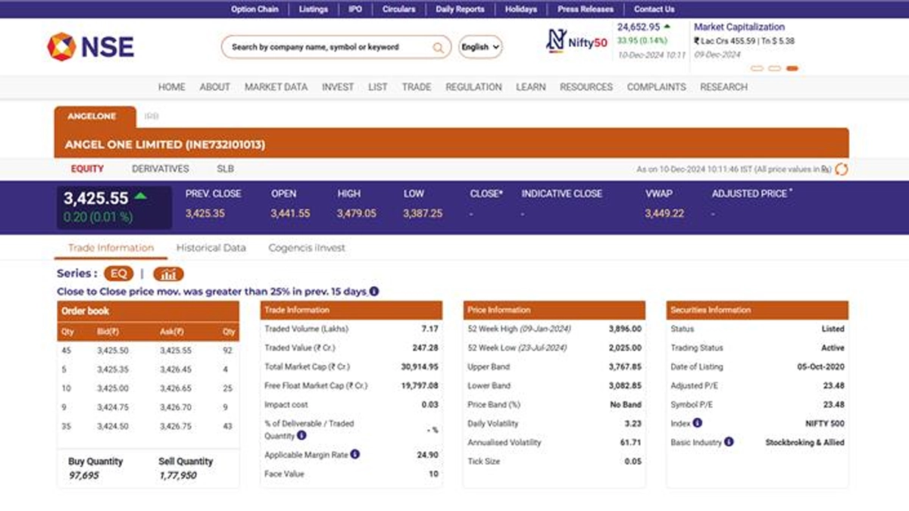Expand the MARKET DATA navigation menu
The height and width of the screenshot is (511, 909).
[276, 87]
